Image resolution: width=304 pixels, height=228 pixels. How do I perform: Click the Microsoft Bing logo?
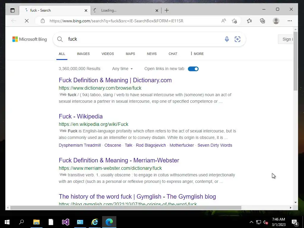click(x=30, y=39)
